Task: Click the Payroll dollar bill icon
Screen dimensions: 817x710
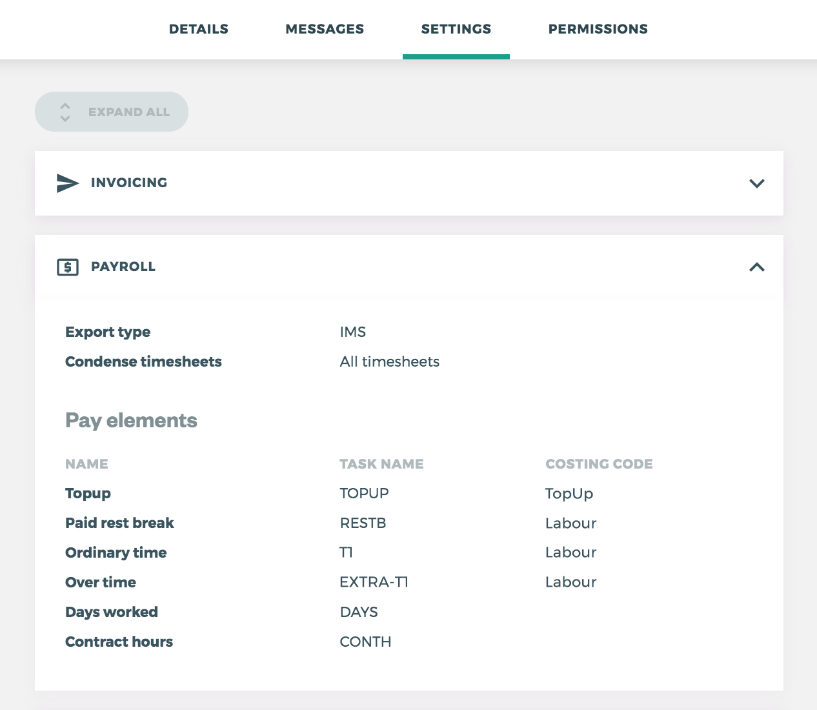Action: click(68, 267)
